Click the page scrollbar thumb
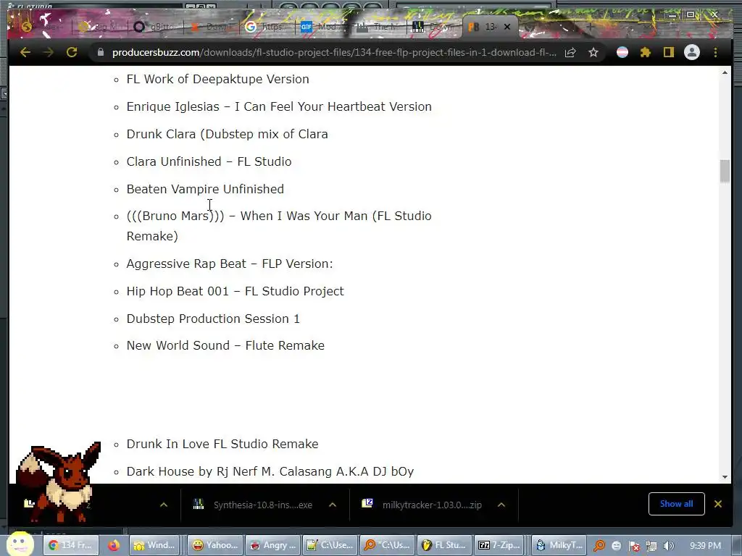This screenshot has width=742, height=556. 725,171
